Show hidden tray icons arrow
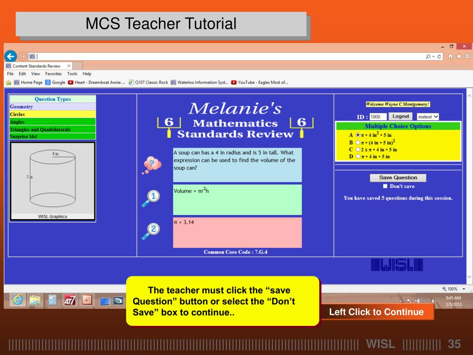Viewport: 473px width, 355px height. click(400, 301)
